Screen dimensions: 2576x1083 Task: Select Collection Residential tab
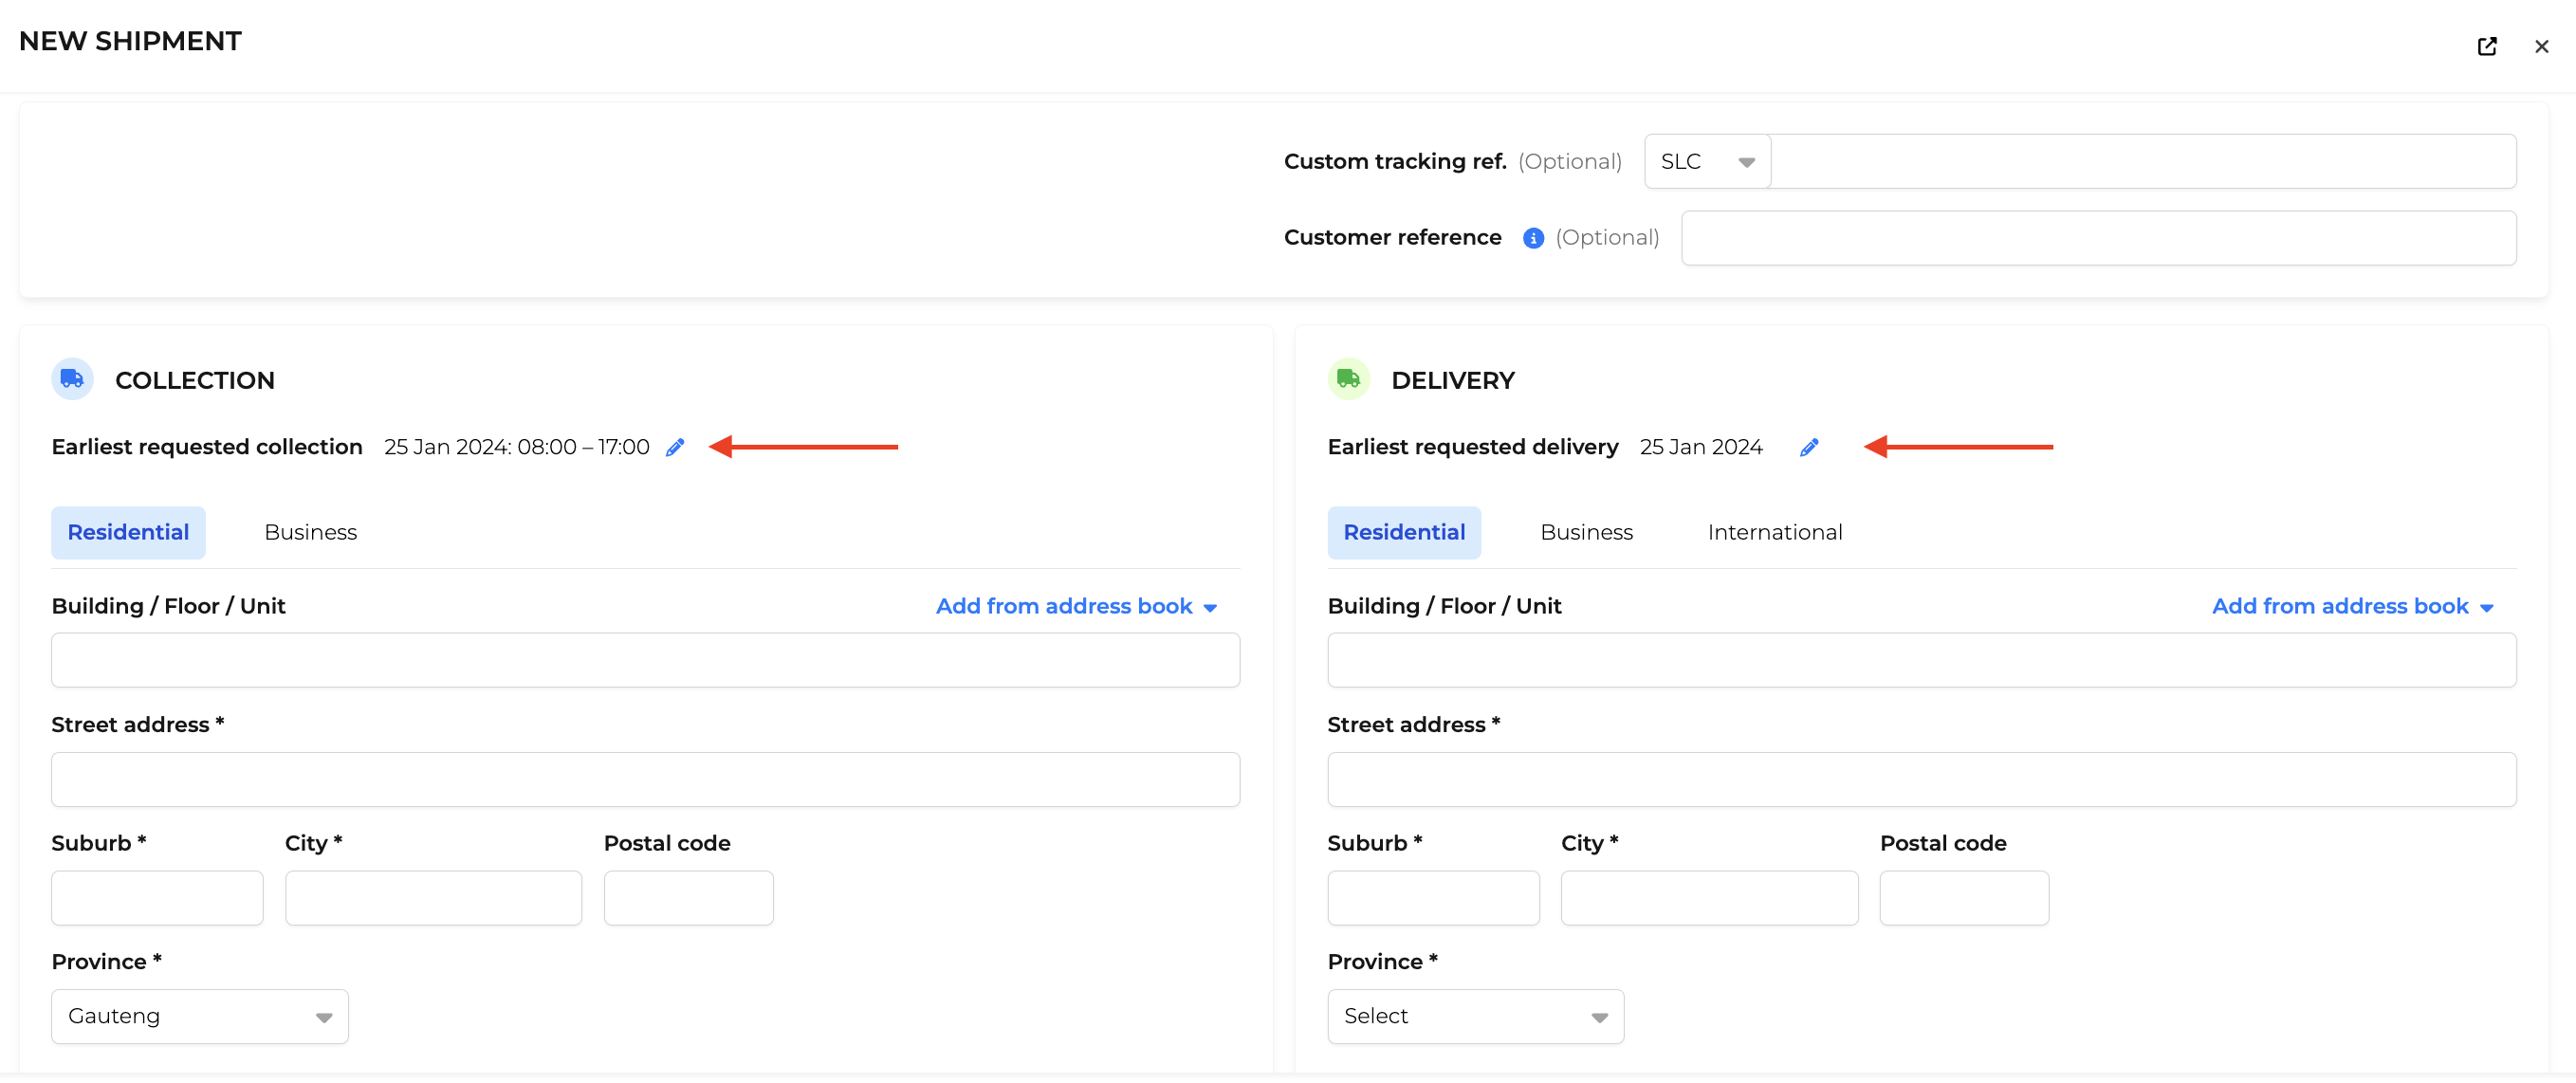[128, 532]
